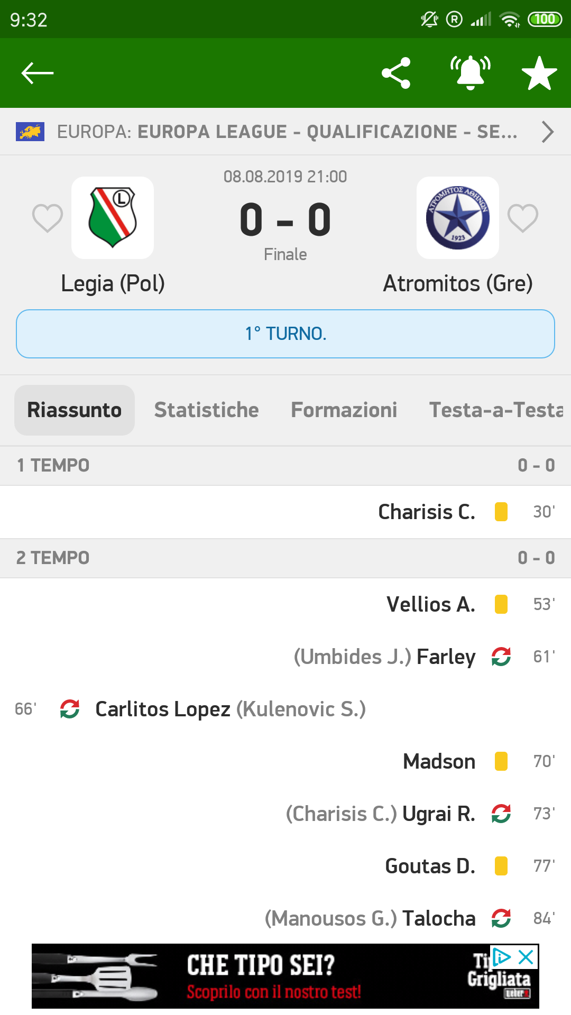Toggle the favorite star for this match
Viewport: 571px width, 1015px height.
(539, 73)
